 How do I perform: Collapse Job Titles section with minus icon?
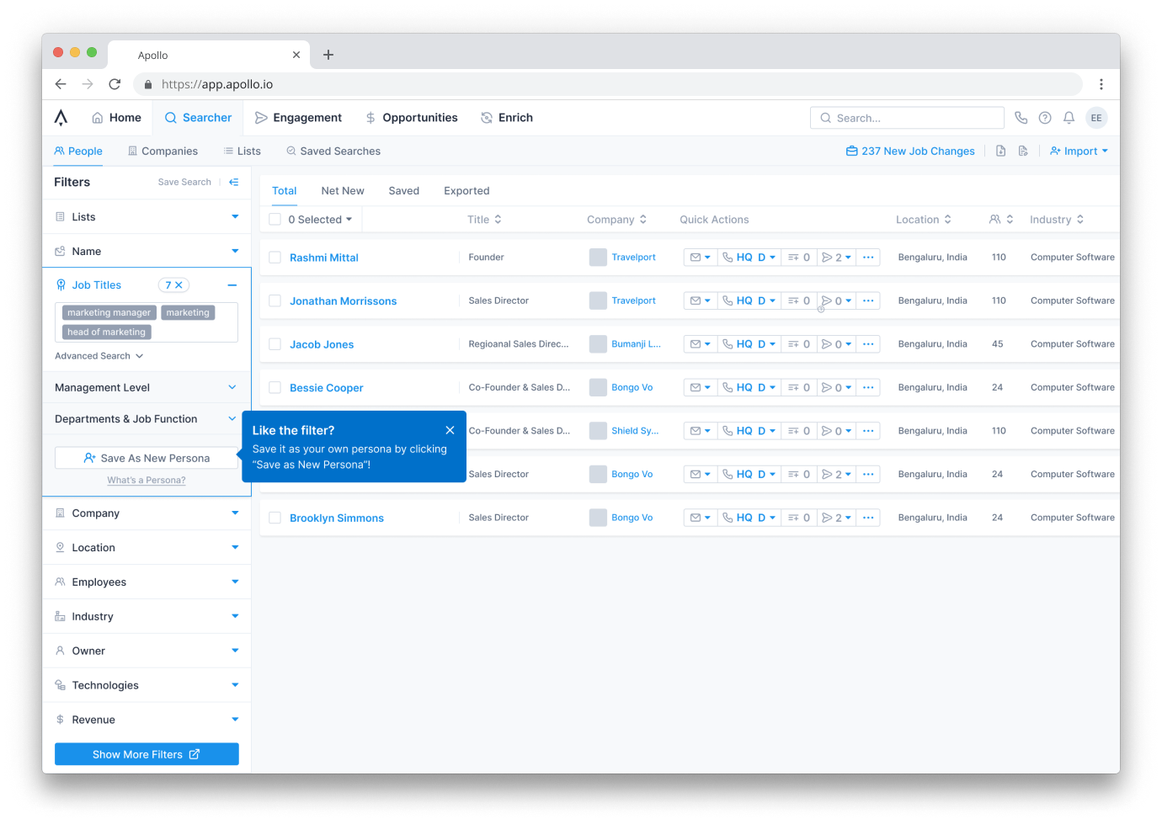(x=232, y=285)
